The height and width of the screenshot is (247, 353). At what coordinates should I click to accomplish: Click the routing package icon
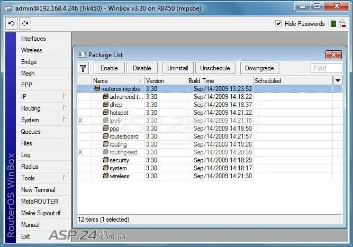click(106, 144)
